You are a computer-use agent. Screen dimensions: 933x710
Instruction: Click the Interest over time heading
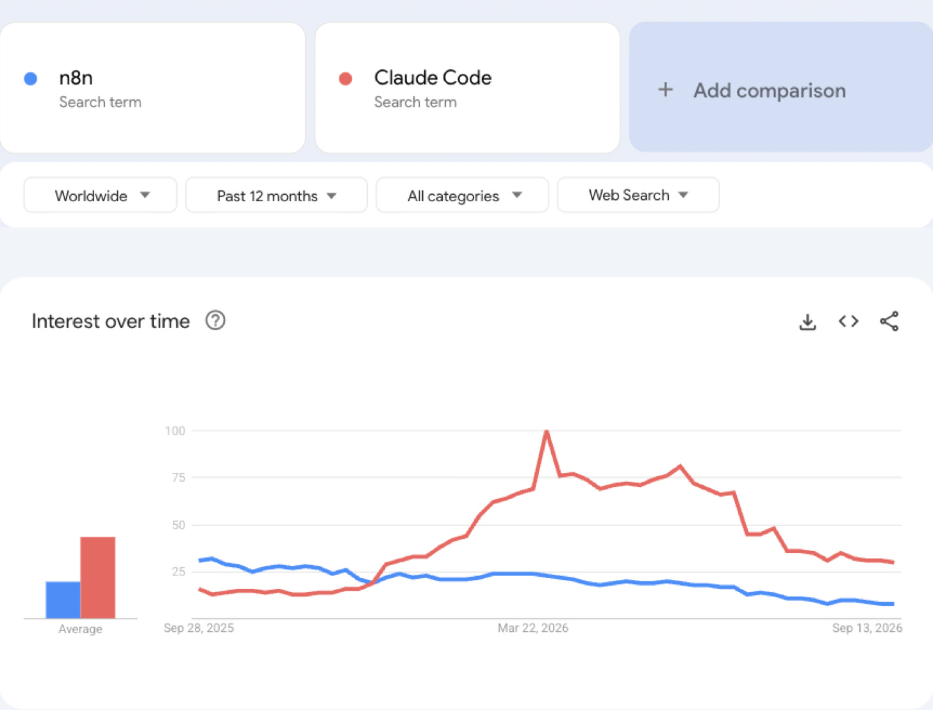tap(111, 321)
